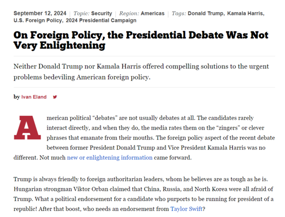
Task: Click the September 12, 2024 date
Action: pos(40,13)
